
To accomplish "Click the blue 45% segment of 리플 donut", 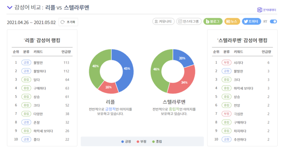I will point(125,70).
